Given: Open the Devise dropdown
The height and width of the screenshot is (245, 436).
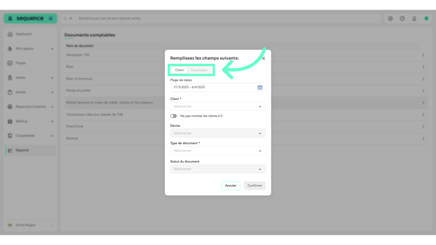Looking at the screenshot, I should (218, 133).
